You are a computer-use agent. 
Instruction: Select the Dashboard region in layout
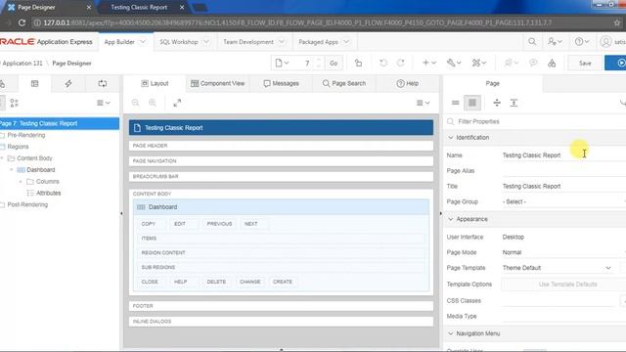click(281, 207)
